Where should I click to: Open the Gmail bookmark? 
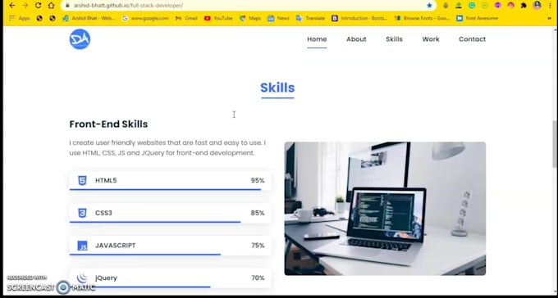pos(186,19)
